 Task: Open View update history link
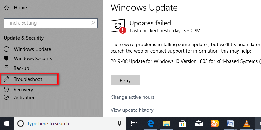click(132, 110)
